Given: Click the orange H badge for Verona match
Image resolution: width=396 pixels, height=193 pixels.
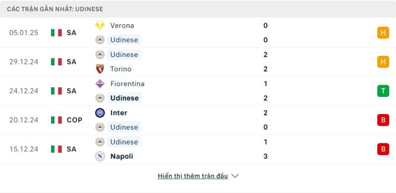Looking at the screenshot, I should (383, 33).
